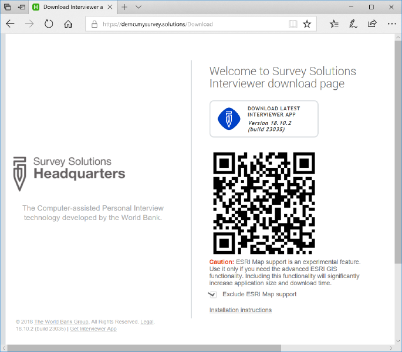Refresh the page with reload icon
This screenshot has height=352, width=402.
tap(49, 24)
